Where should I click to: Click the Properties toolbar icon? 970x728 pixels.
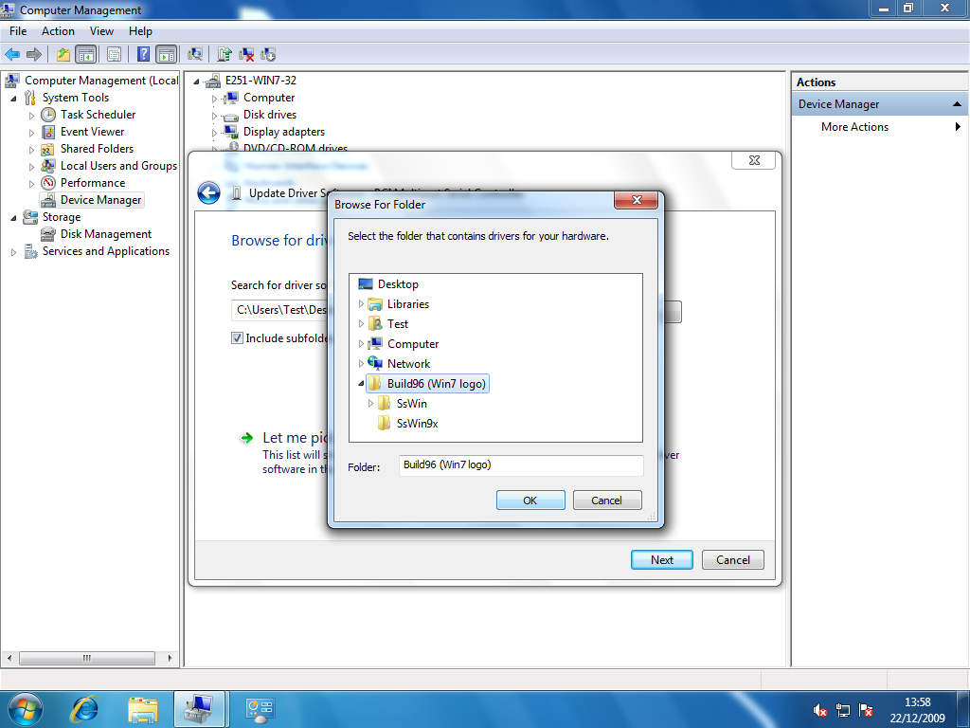(114, 54)
